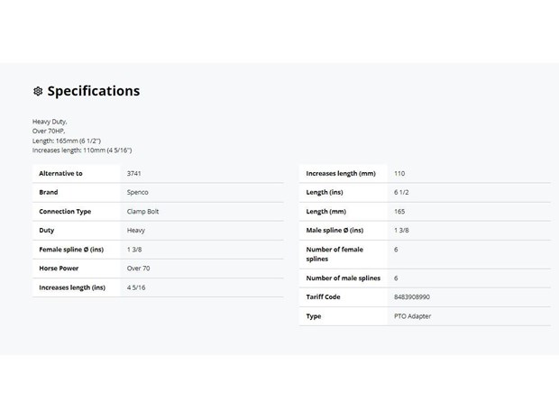Click the Type value PTO Adapter
Viewport: 559px width, 419px height.
412,316
